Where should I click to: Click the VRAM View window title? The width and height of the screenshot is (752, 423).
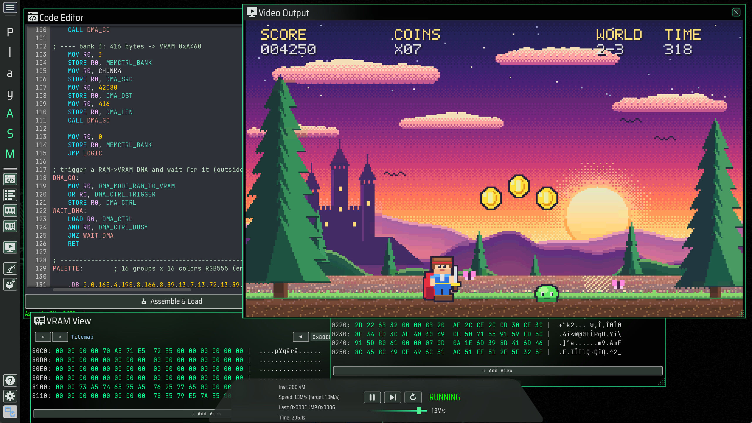(x=69, y=321)
